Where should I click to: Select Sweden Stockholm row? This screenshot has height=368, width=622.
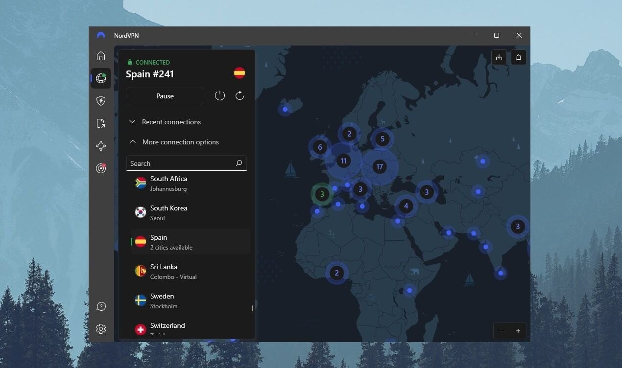pos(190,300)
